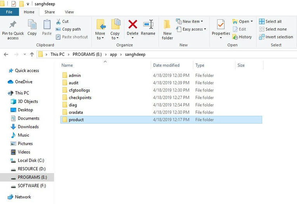
Task: Click This PC in address bar
Action: tap(57, 55)
